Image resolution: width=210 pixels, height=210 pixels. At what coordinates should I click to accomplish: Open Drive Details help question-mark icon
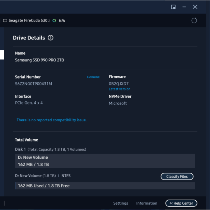pos(51,38)
